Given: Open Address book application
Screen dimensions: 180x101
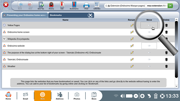Looking at the screenshot, I should [x=60, y=96].
